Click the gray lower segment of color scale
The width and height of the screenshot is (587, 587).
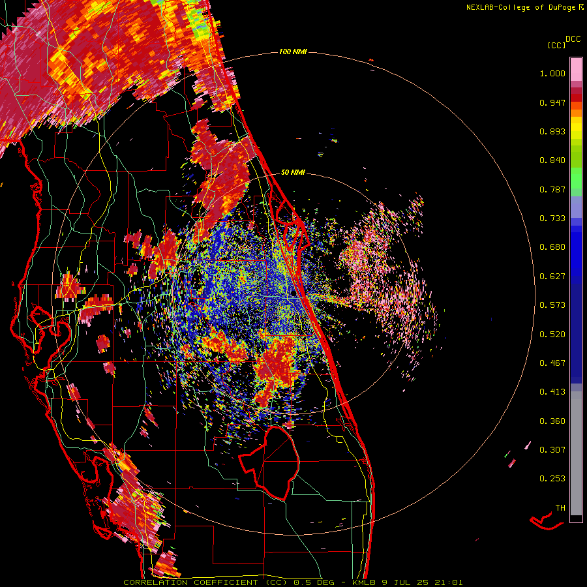(x=576, y=453)
